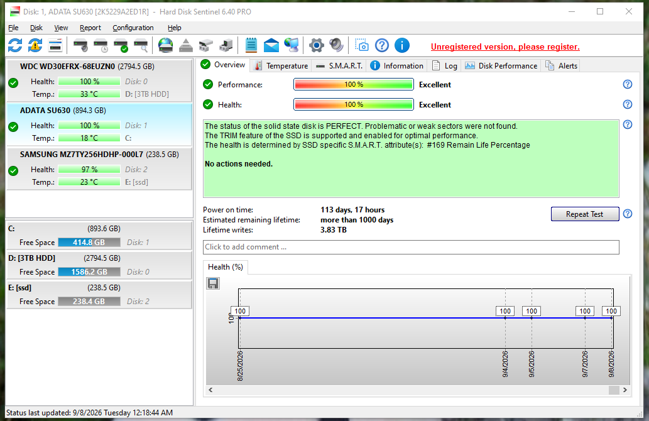
Task: Click the 9/7/2026 graph data point label
Action: pos(585,311)
